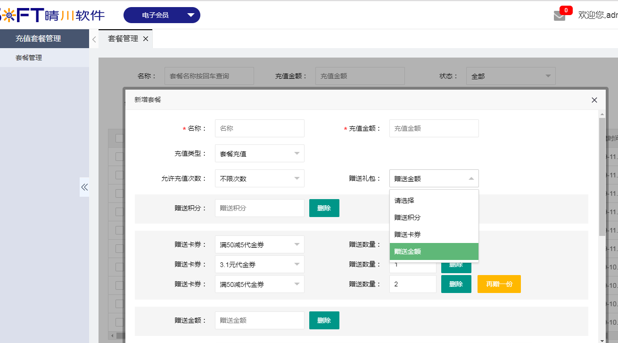Open the 3.1元代金券 dropdown
Viewport: 618px width, 343px height.
(x=259, y=264)
